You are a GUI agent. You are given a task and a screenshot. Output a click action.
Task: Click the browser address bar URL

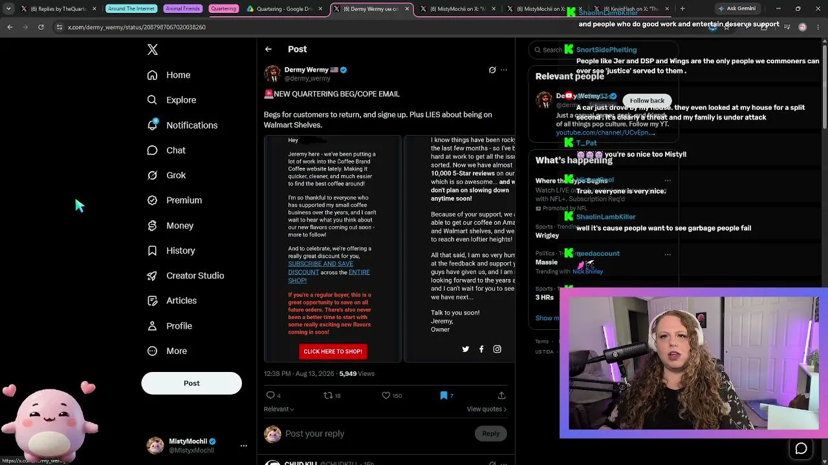tap(136, 27)
